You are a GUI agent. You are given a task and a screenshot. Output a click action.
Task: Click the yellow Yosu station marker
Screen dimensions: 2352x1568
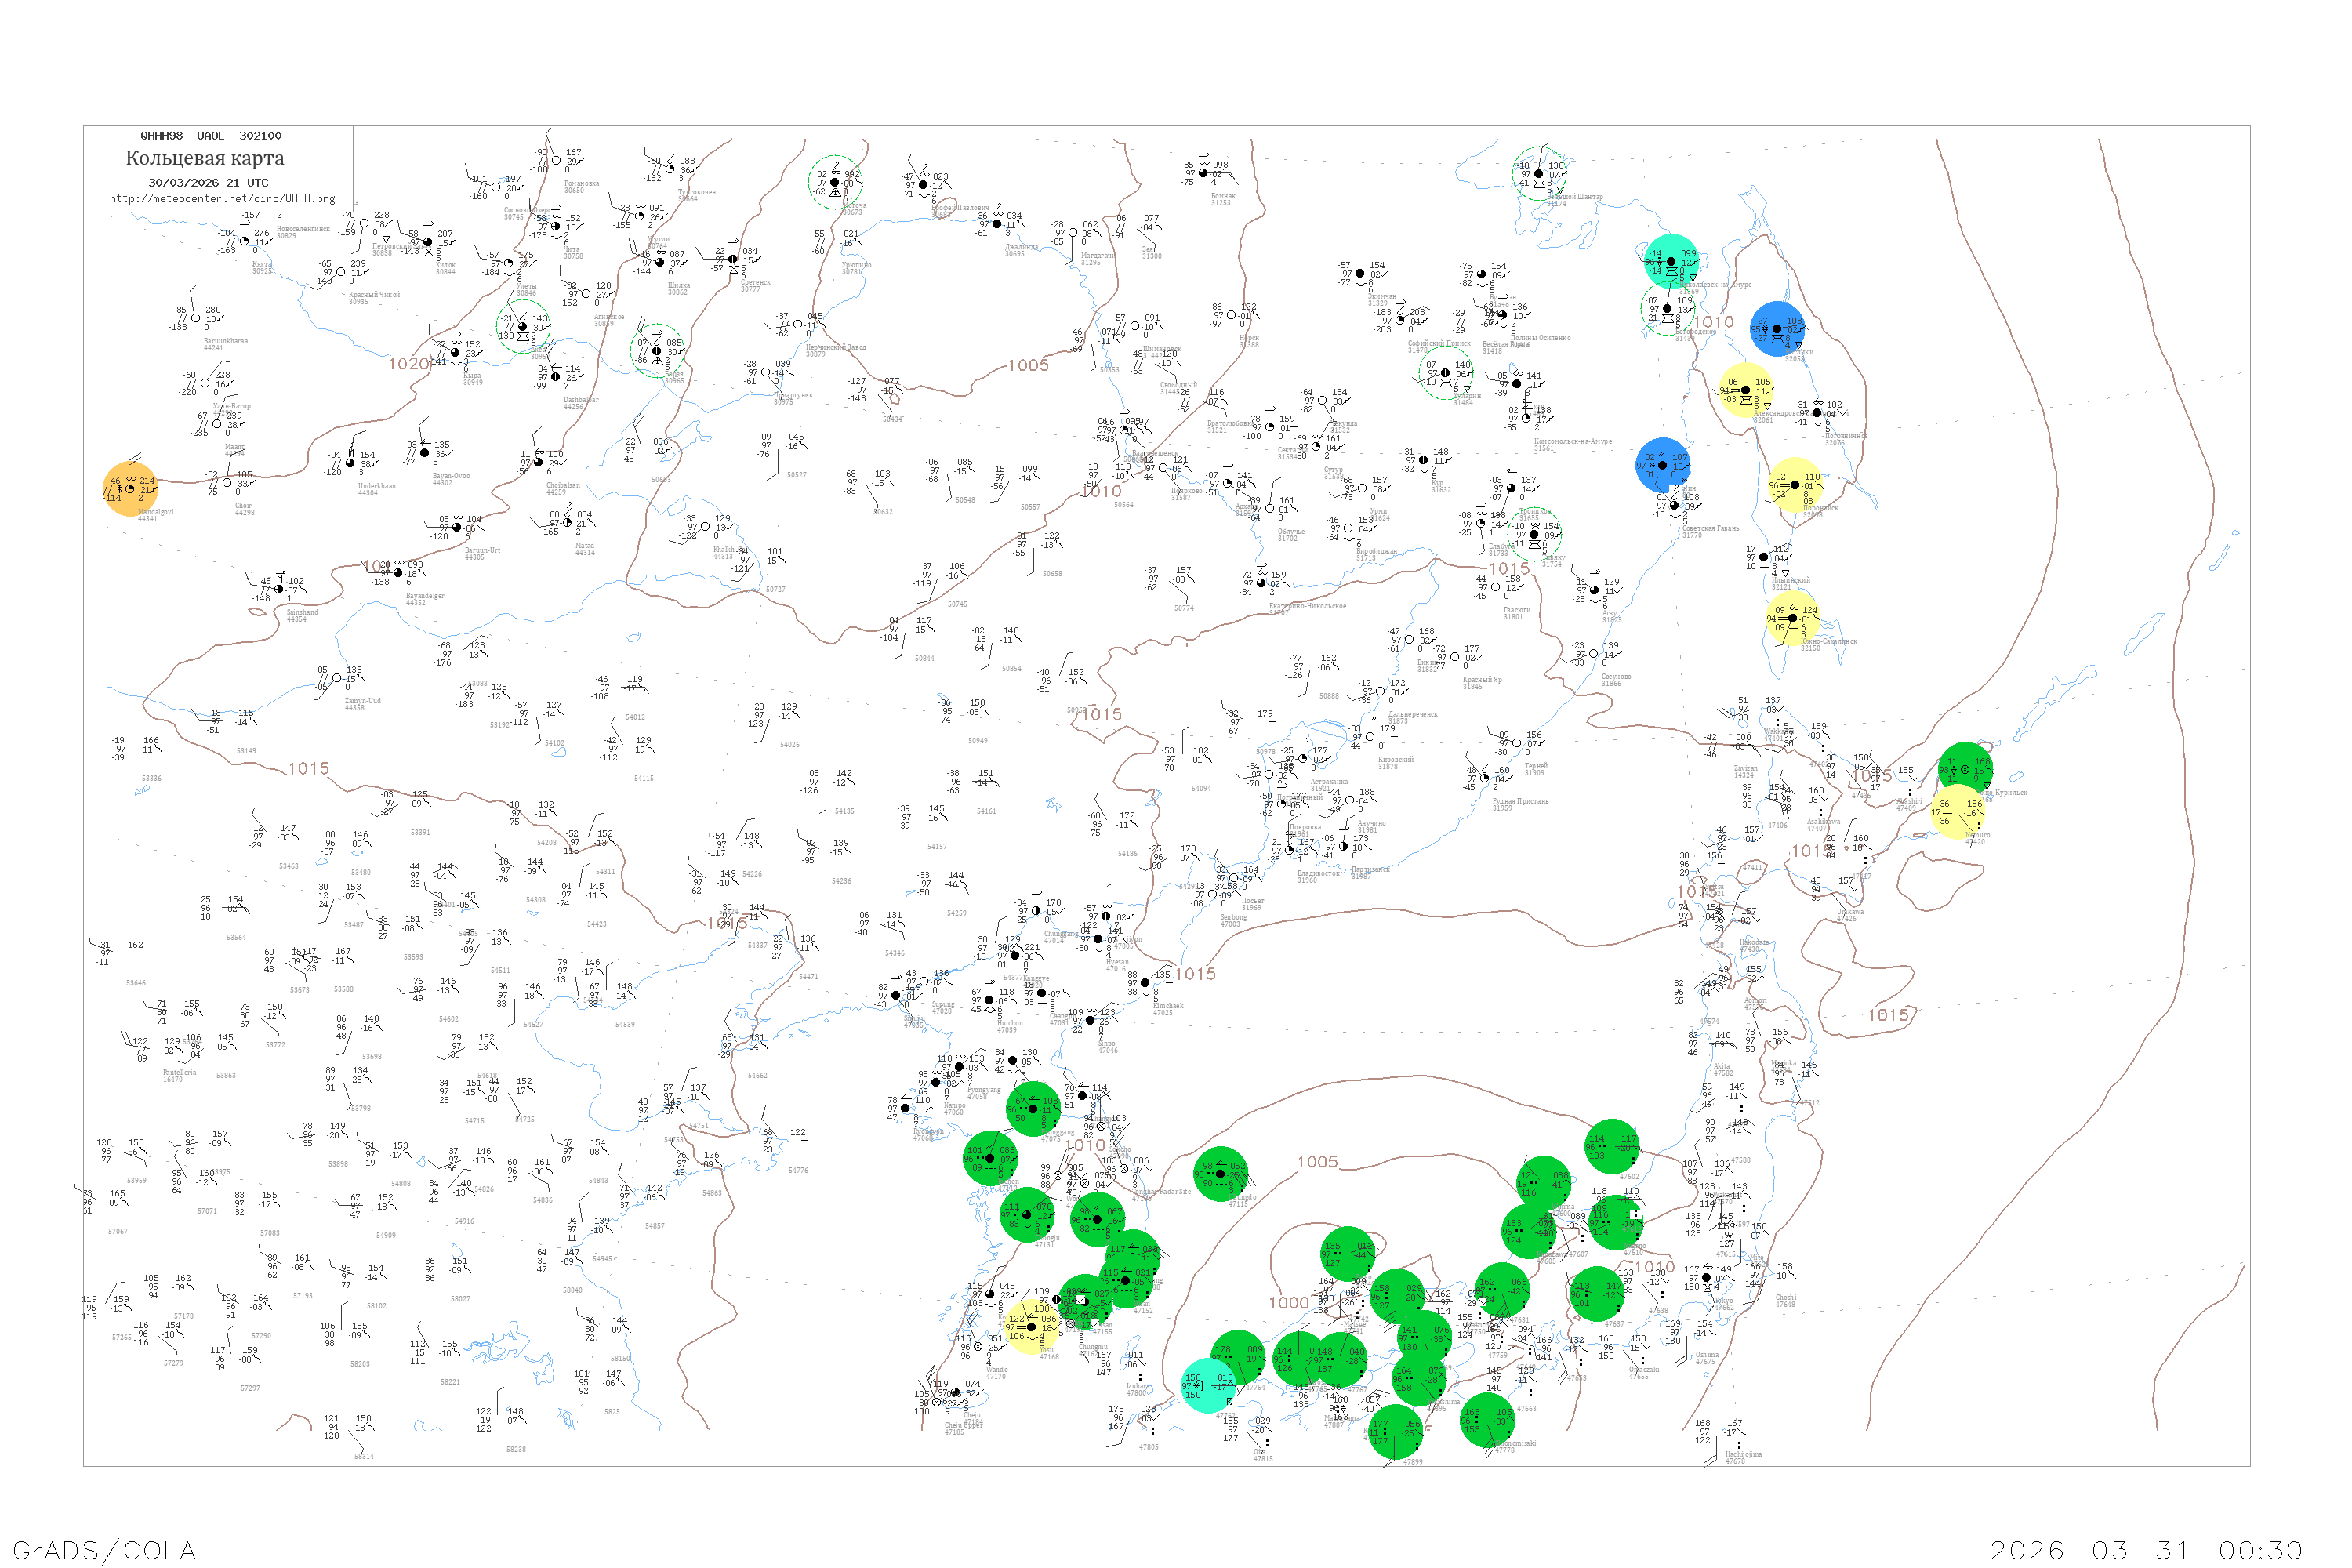pyautogui.click(x=1031, y=1327)
